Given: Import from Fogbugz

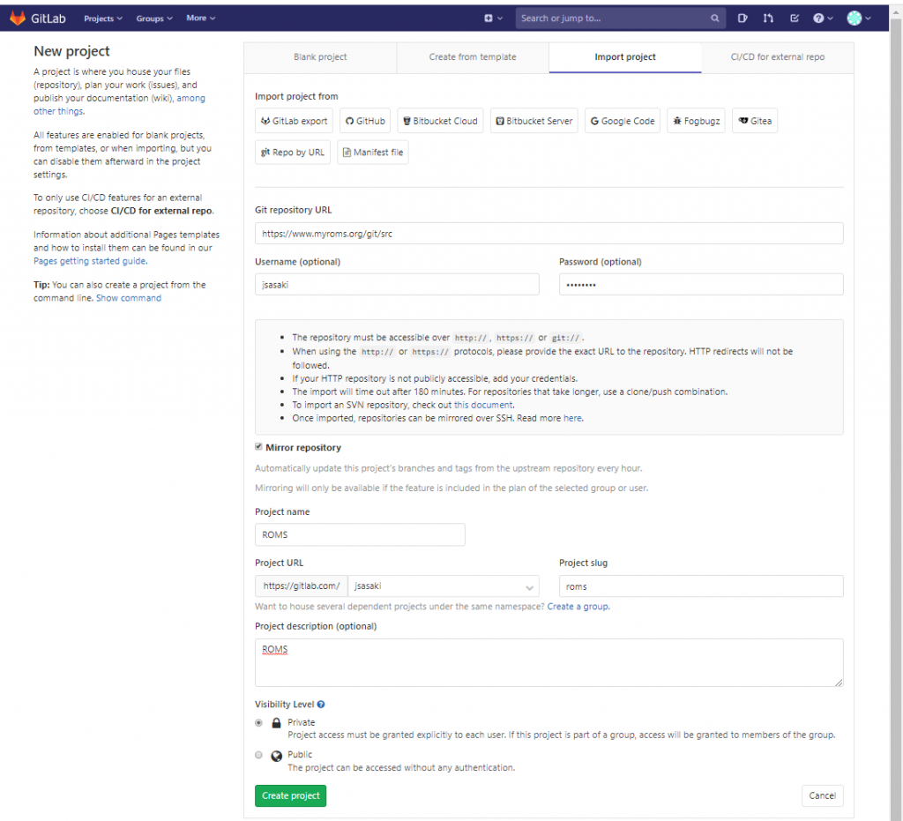Looking at the screenshot, I should [x=697, y=121].
